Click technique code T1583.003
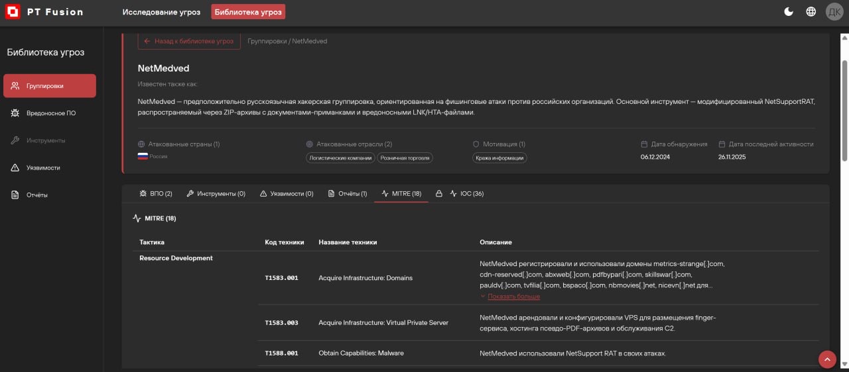This screenshot has width=849, height=372. click(x=281, y=323)
